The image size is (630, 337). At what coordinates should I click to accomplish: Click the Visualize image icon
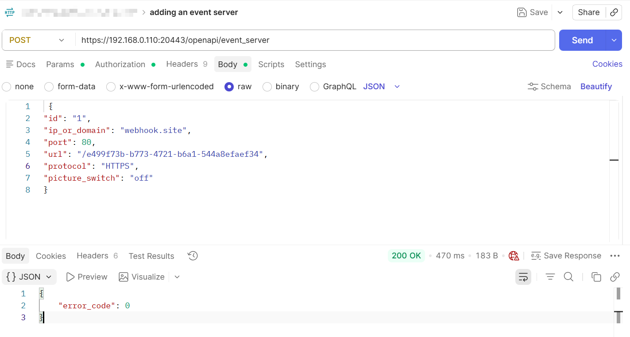click(124, 277)
